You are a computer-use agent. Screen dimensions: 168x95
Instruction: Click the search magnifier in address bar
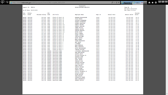(112, 2)
